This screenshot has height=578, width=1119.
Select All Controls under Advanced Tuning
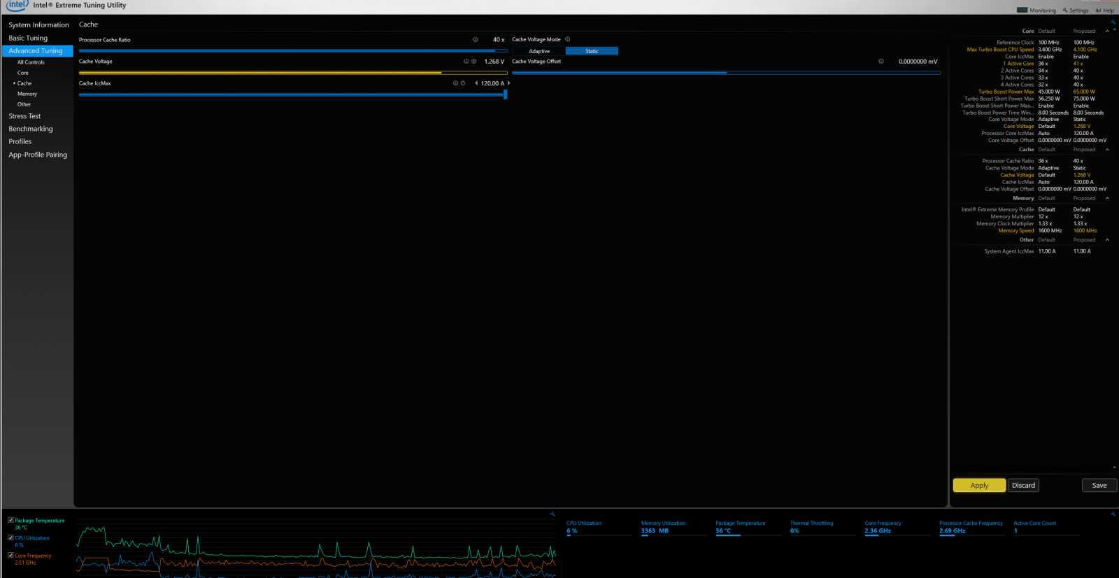tap(31, 62)
